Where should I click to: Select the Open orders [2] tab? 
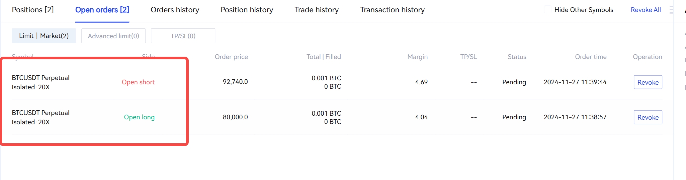click(102, 10)
